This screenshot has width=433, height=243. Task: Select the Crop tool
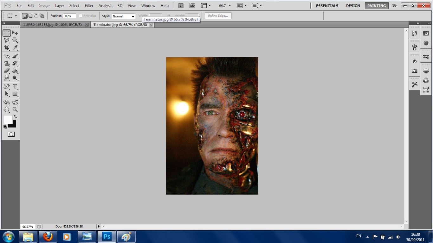pyautogui.click(x=7, y=47)
